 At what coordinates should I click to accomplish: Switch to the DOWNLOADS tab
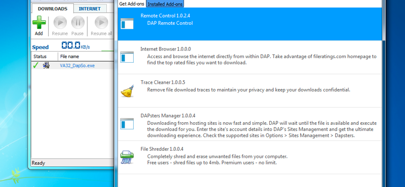[53, 9]
